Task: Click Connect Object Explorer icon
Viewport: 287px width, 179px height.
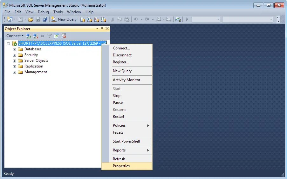Action: click(x=29, y=36)
